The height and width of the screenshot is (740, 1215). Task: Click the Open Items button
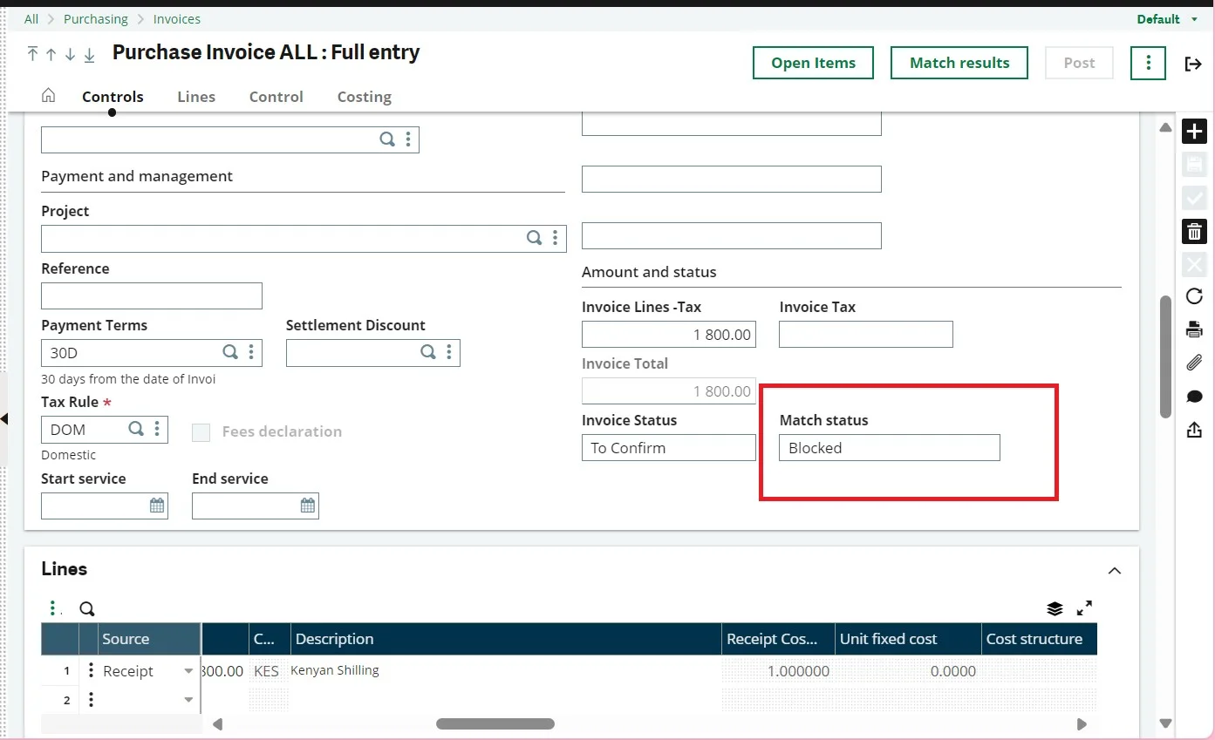tap(813, 63)
